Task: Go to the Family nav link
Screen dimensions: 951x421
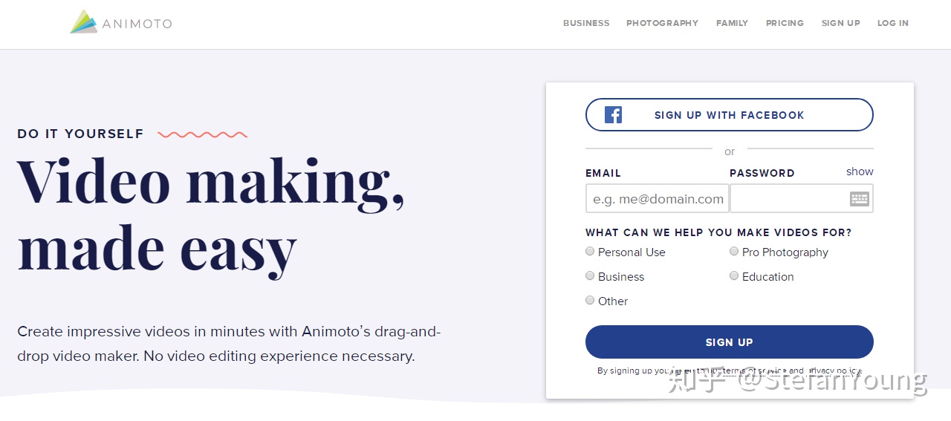Action: coord(732,23)
